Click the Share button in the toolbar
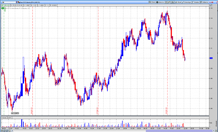This screenshot has width=218, height=132. click(152, 2)
